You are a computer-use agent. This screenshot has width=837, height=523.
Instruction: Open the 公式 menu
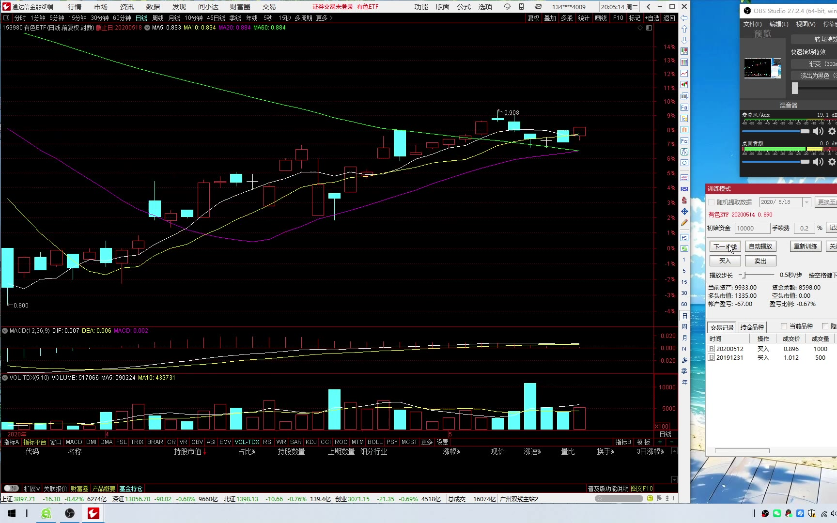tap(464, 7)
